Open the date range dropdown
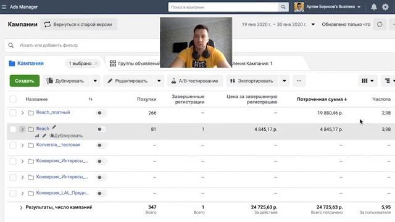Image resolution: width=395 pixels, height=222 pixels. [313, 25]
